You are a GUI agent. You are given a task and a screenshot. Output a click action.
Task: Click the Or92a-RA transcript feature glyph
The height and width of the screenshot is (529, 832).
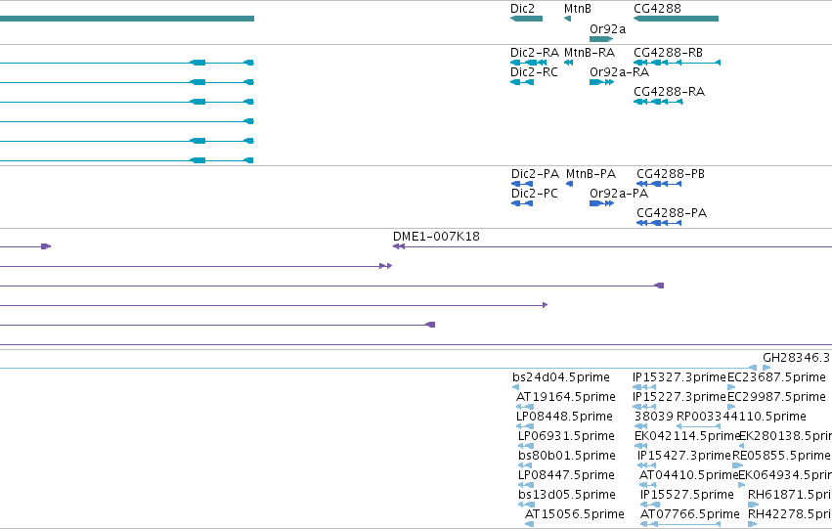(x=601, y=82)
